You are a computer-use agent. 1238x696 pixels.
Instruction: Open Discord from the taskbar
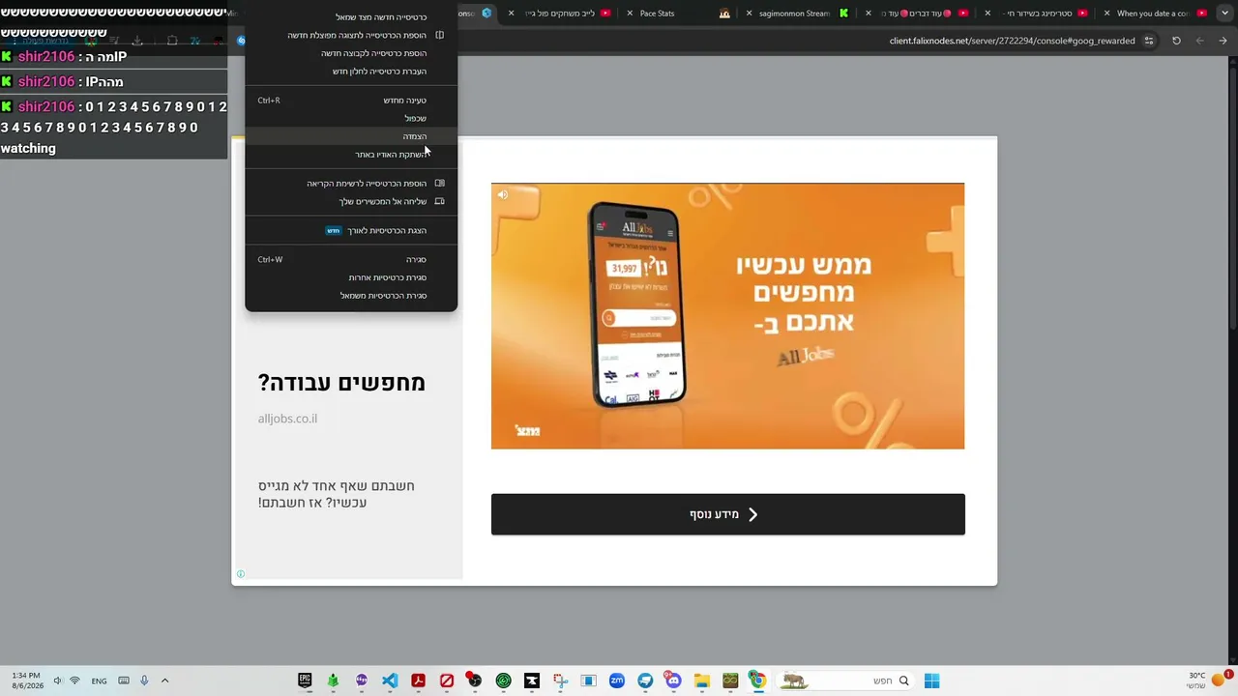click(x=674, y=681)
